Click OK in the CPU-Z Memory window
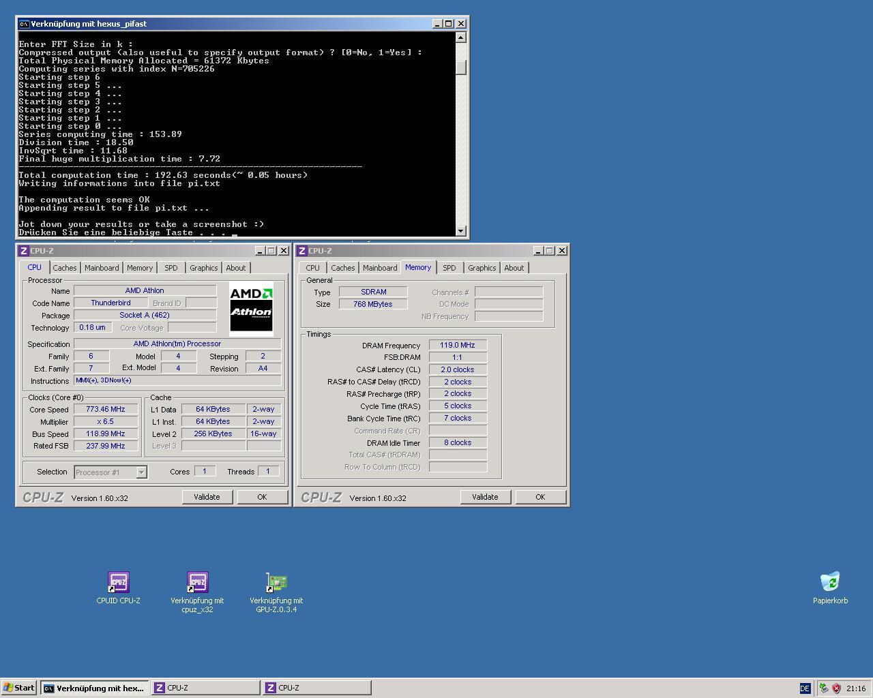 pyautogui.click(x=540, y=497)
